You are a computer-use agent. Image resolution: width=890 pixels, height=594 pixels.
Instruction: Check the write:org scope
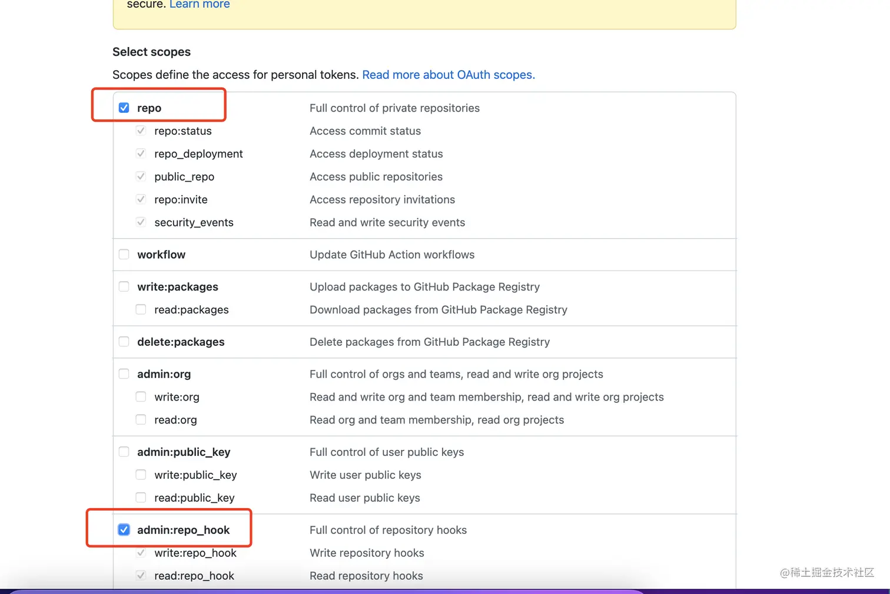pyautogui.click(x=141, y=397)
